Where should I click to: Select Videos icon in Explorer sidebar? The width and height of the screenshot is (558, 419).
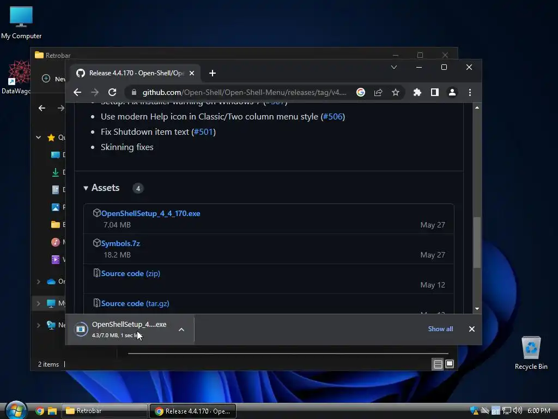pos(56,259)
